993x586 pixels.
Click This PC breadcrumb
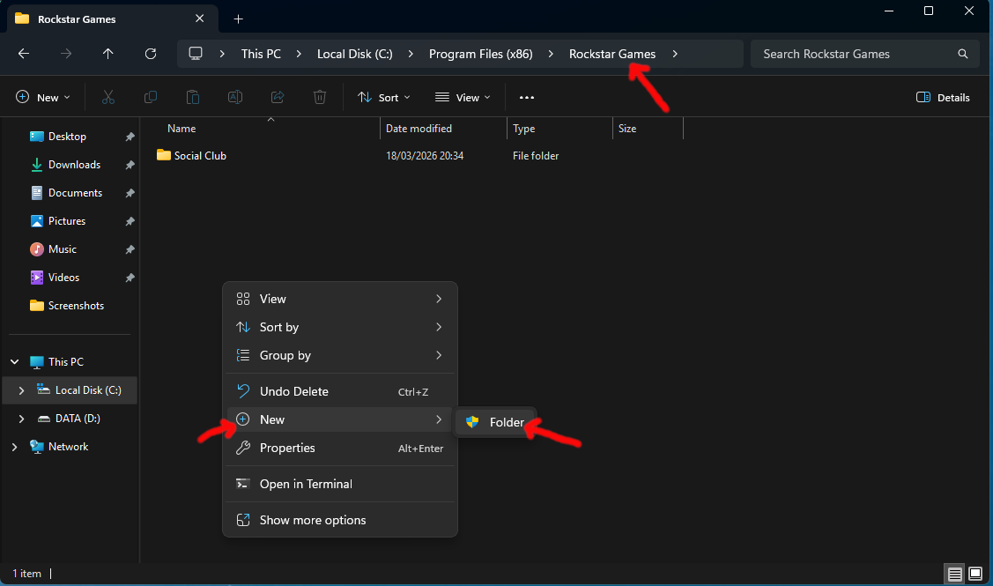tap(261, 54)
